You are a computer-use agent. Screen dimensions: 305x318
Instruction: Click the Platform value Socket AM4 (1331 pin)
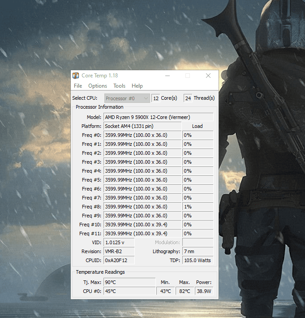[x=142, y=126]
